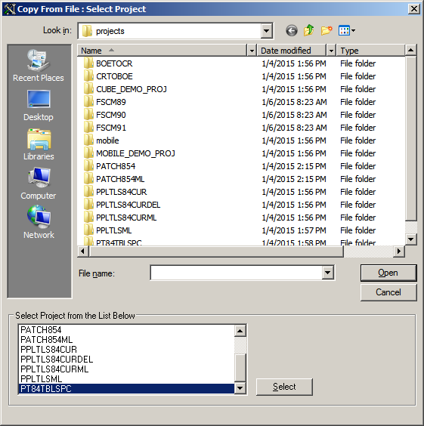The height and width of the screenshot is (426, 424).
Task: Click inside the File name field
Action: click(x=236, y=273)
